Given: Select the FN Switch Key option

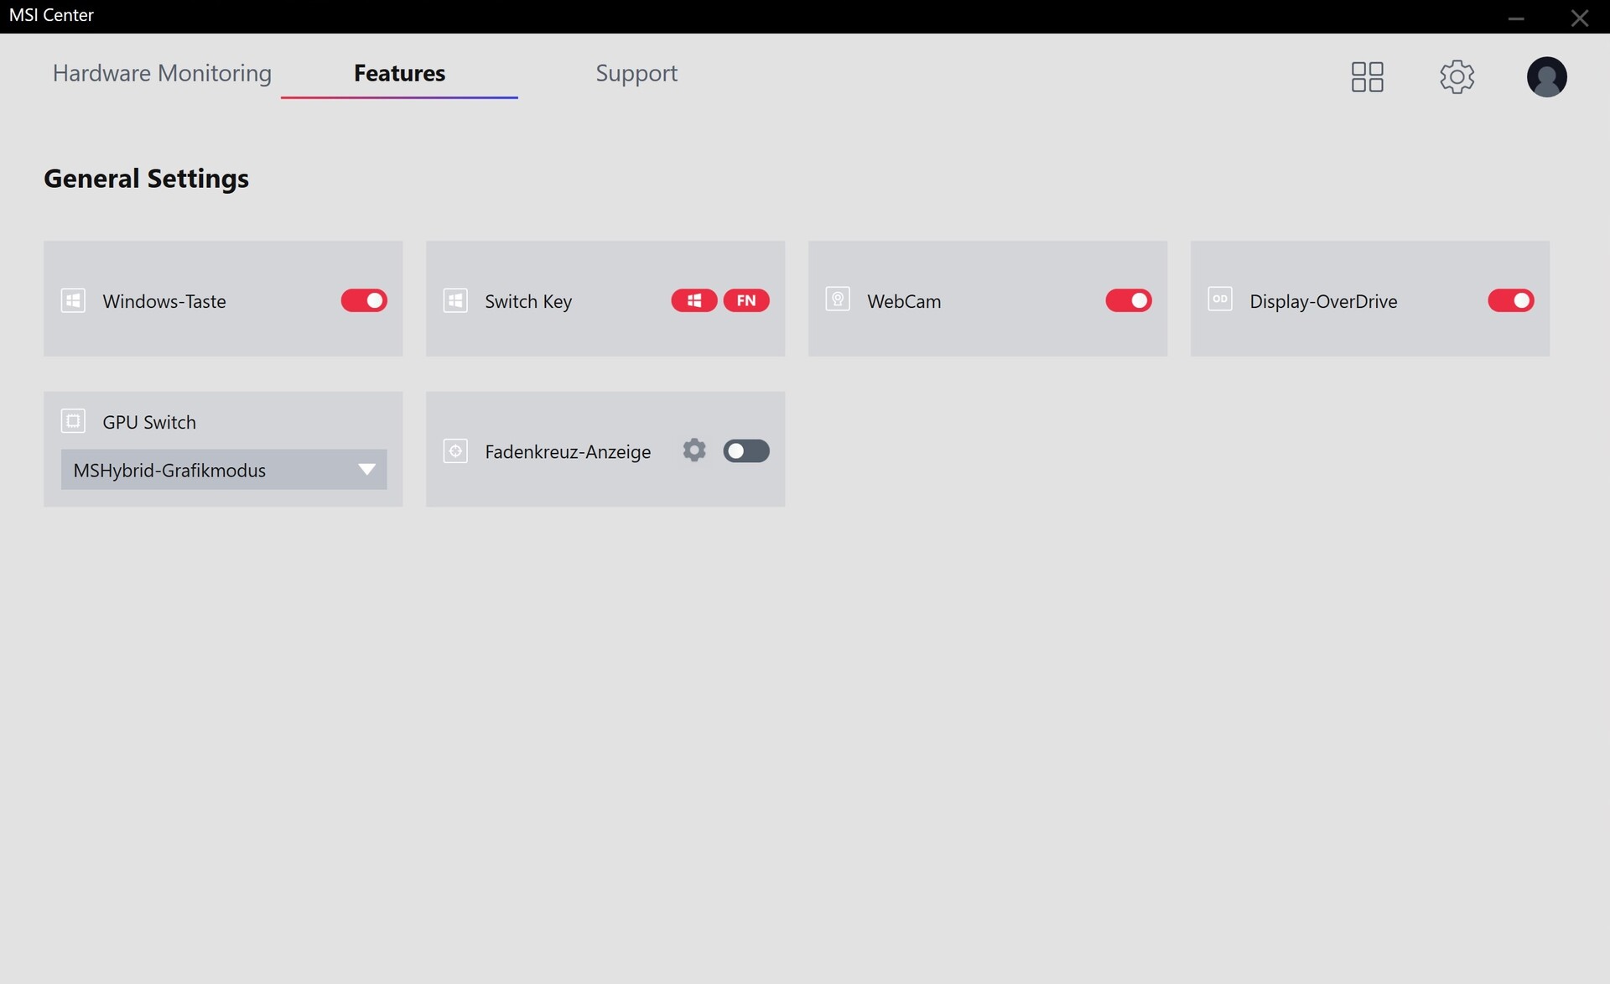Looking at the screenshot, I should click(746, 300).
